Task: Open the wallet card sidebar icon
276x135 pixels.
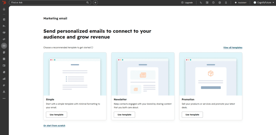Action: pos(4,65)
